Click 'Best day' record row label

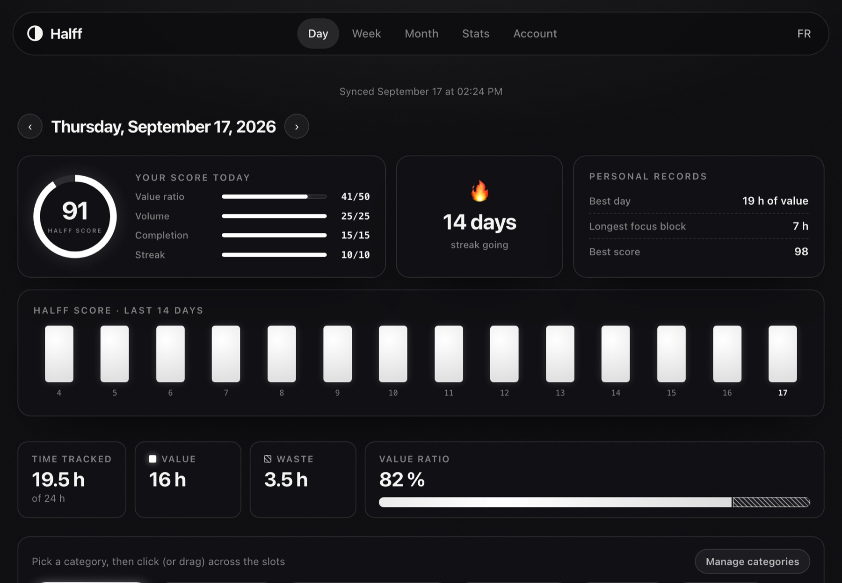click(610, 201)
